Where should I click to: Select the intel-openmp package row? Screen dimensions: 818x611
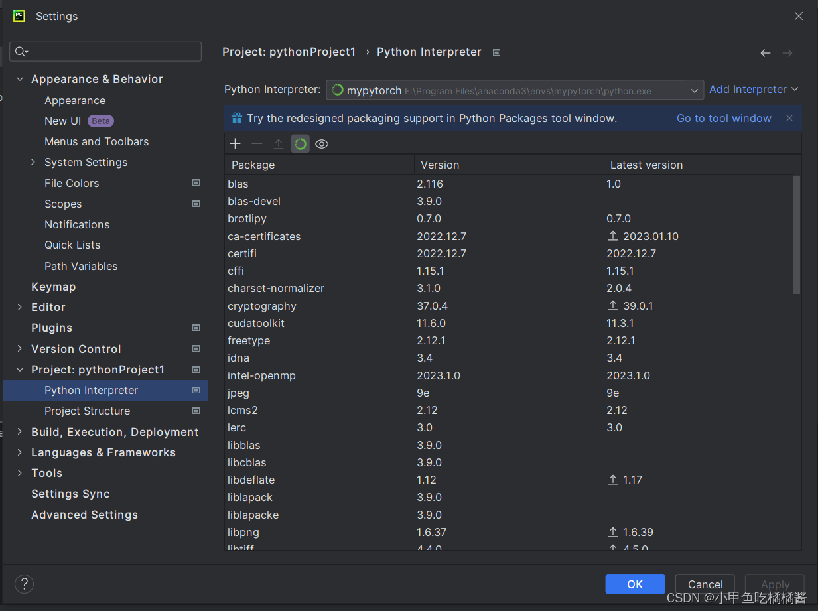click(x=509, y=375)
